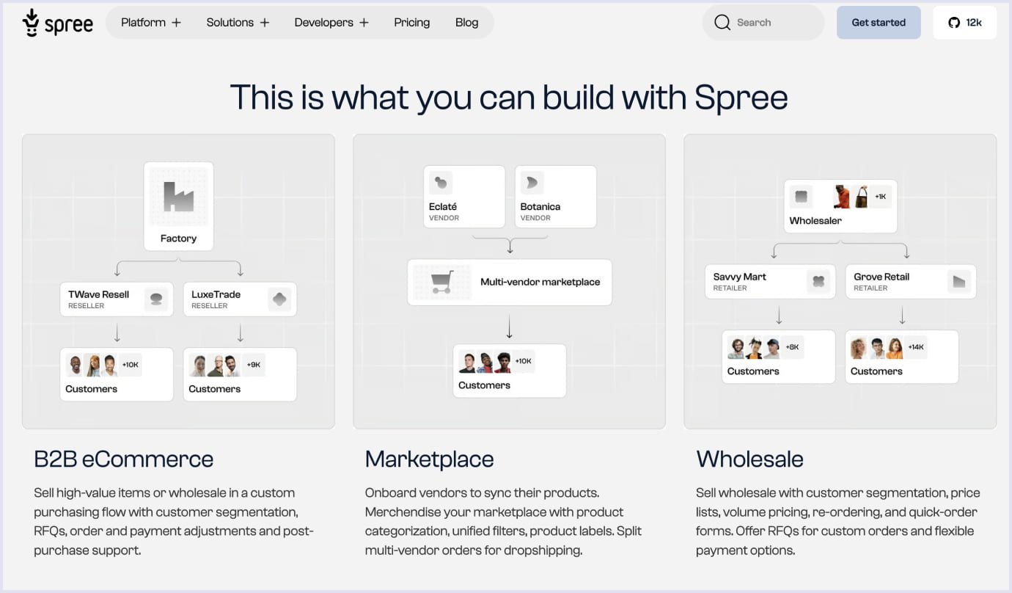The width and height of the screenshot is (1012, 593).
Task: Click the Factory building icon
Action: (x=178, y=197)
